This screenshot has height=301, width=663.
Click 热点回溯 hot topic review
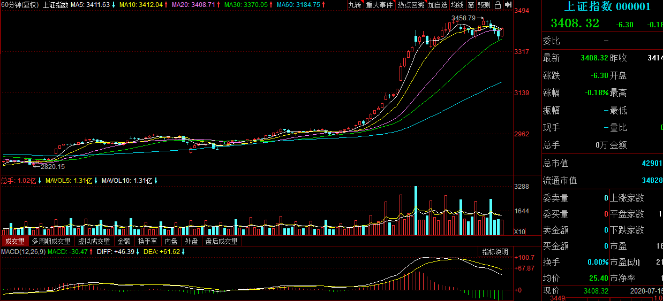tap(411, 5)
